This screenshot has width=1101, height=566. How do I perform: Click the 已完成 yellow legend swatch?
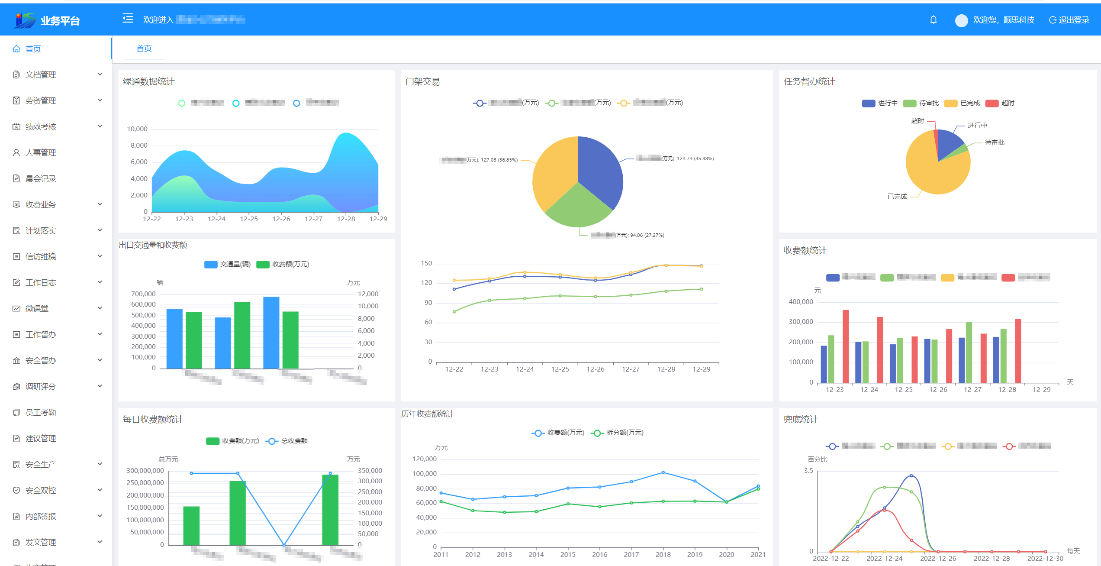click(x=950, y=103)
